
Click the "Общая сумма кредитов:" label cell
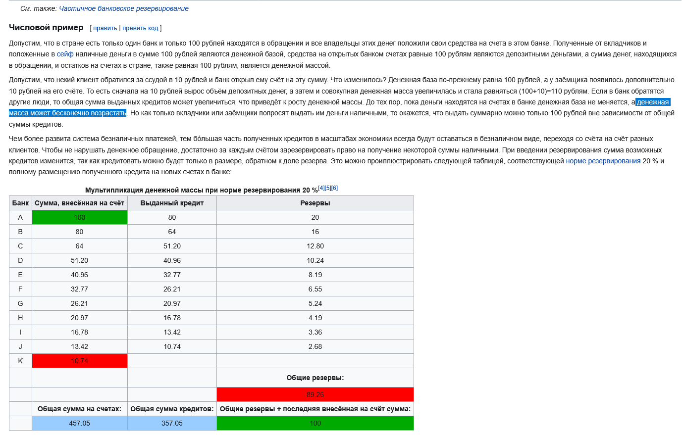172,409
